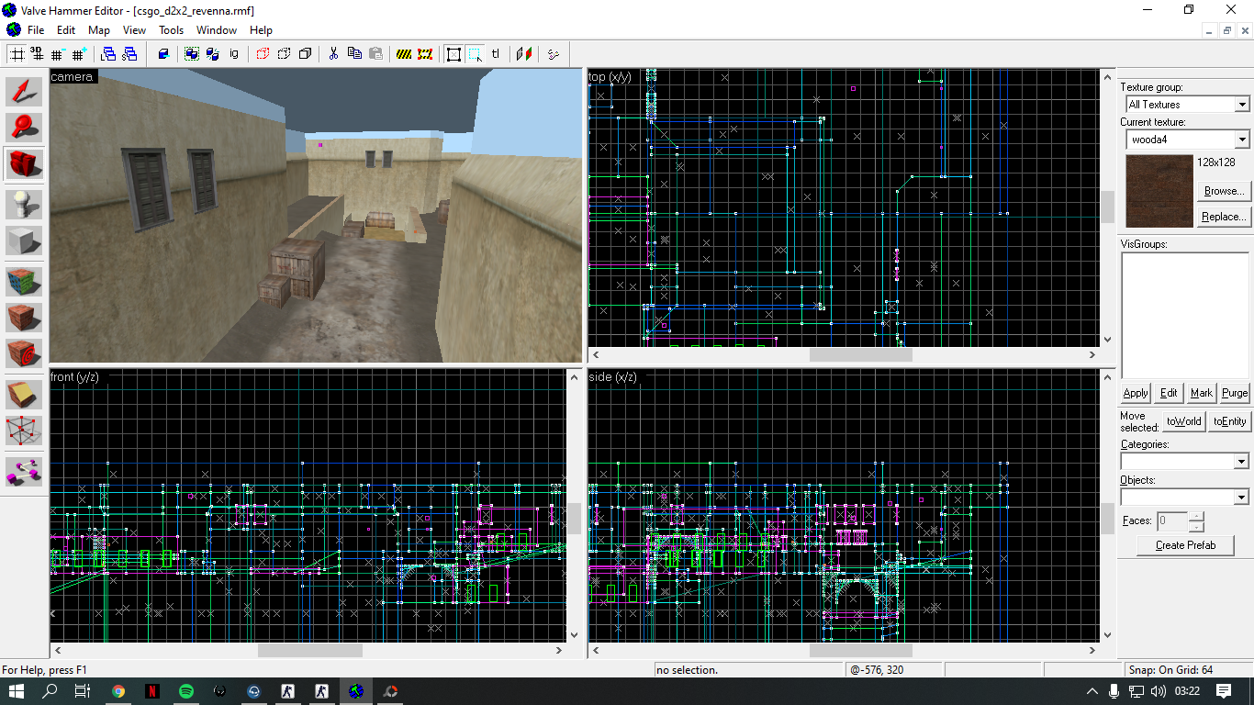Expand the Categories combo box
This screenshot has height=705, width=1254.
point(1185,461)
